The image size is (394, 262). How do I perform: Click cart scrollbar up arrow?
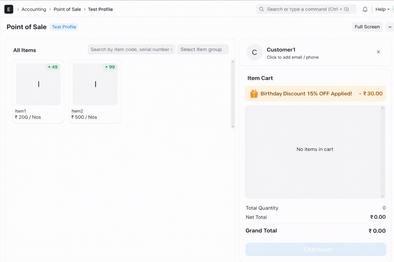pyautogui.click(x=382, y=108)
